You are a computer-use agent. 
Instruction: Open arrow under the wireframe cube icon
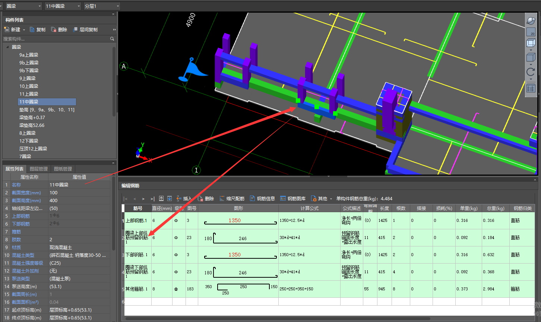(531, 50)
